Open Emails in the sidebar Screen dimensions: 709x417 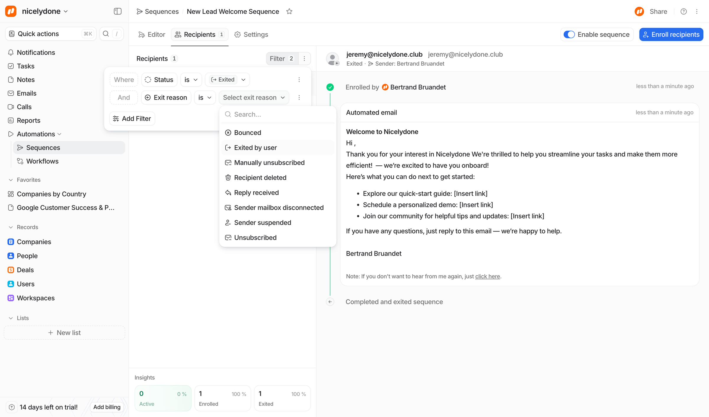point(27,93)
